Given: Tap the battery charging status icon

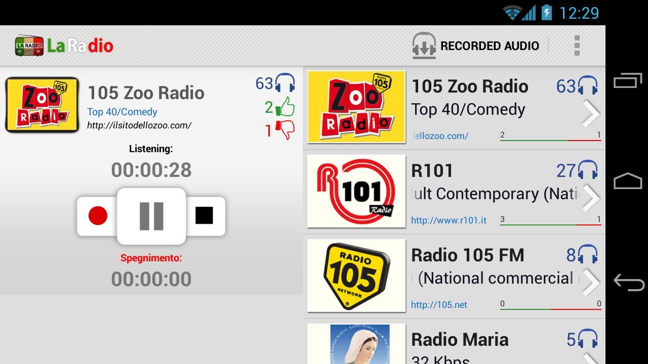Looking at the screenshot, I should point(546,12).
